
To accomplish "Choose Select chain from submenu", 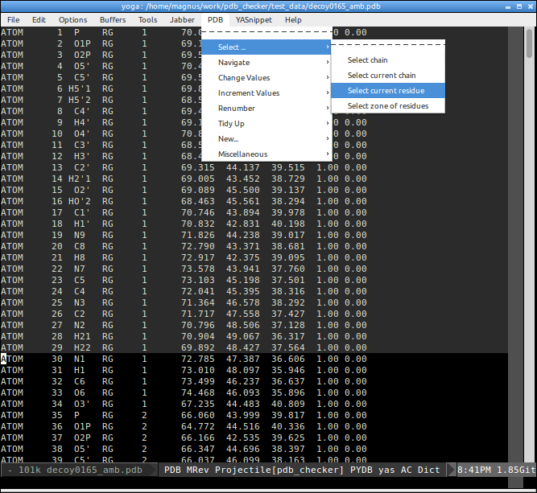I will [388, 60].
